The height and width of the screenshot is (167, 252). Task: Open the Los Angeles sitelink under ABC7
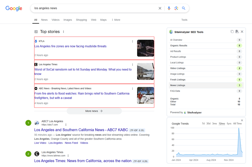[55, 143]
